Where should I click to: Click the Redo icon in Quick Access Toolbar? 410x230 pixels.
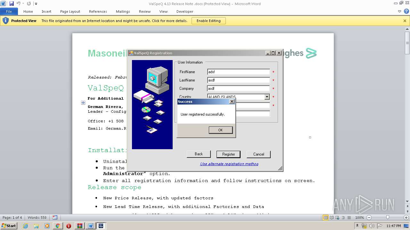[29, 4]
